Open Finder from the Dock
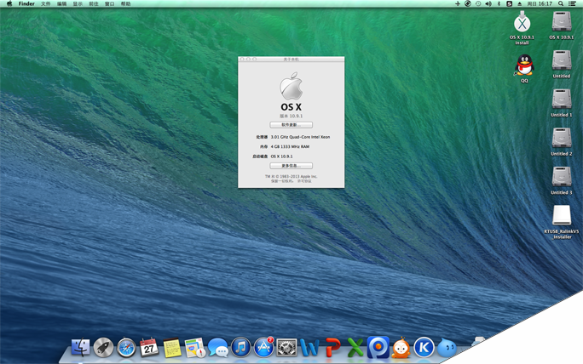The height and width of the screenshot is (364, 583). 80,348
